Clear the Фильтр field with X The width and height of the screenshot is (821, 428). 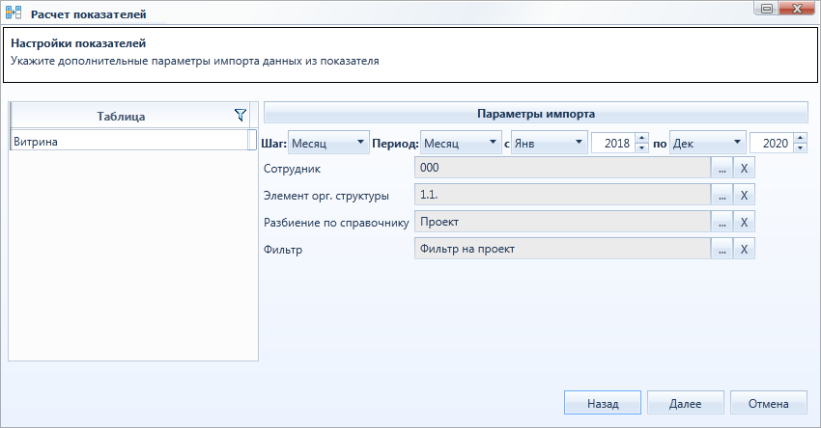tap(744, 250)
